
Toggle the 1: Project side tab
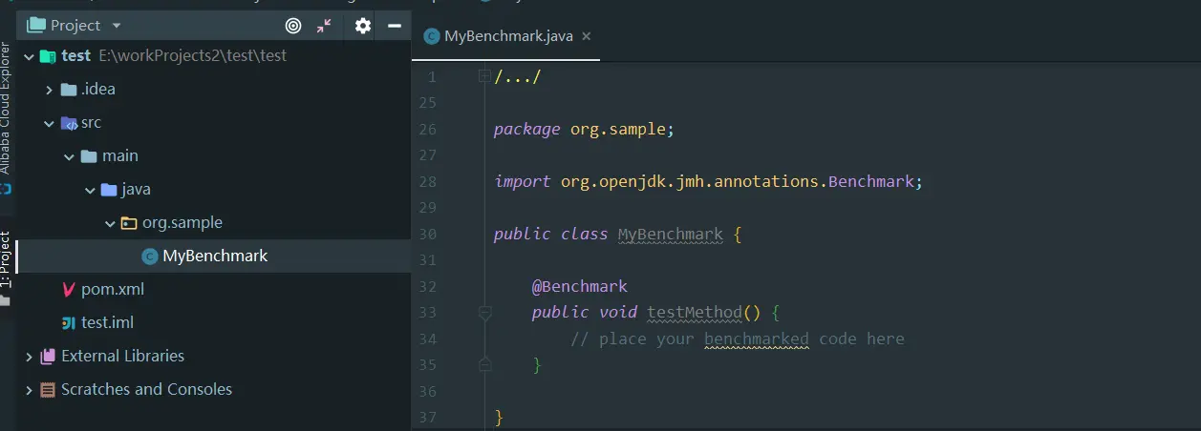[6, 259]
